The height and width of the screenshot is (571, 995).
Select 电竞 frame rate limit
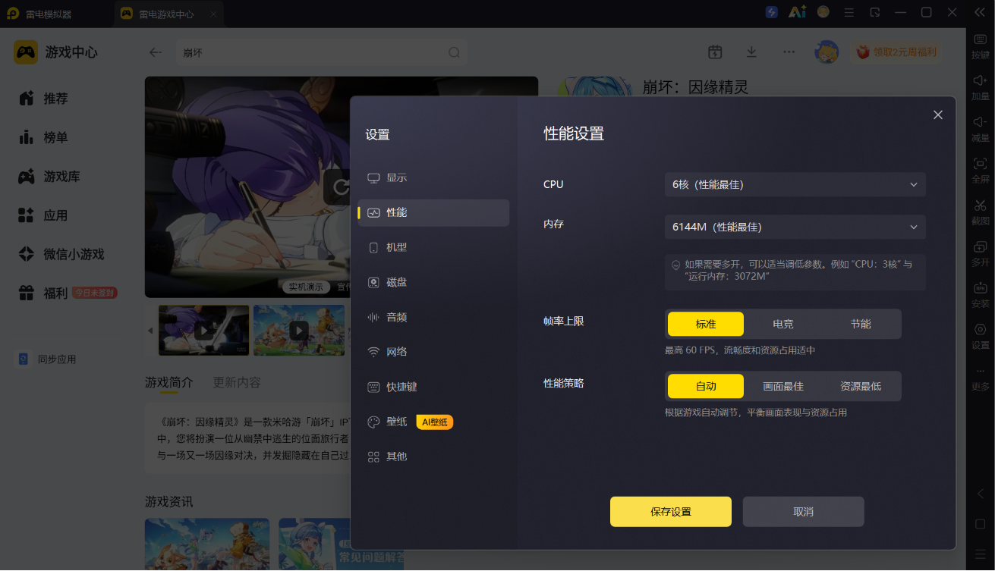tap(783, 324)
